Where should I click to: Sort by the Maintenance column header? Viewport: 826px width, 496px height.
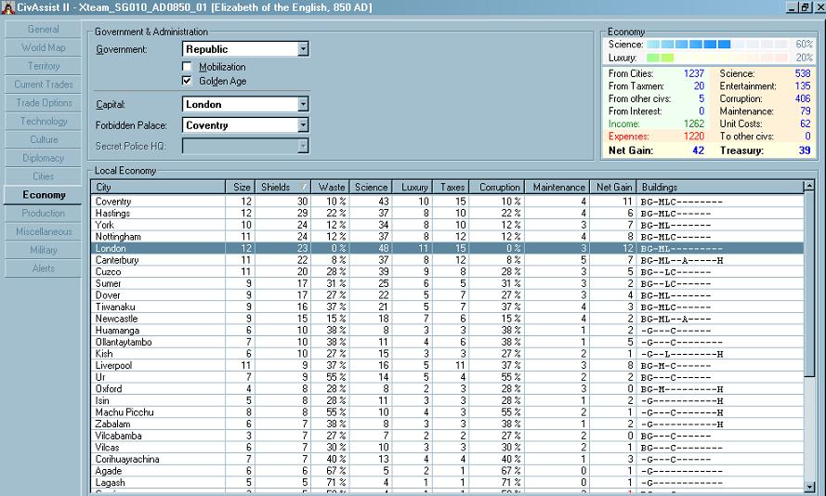pos(557,187)
